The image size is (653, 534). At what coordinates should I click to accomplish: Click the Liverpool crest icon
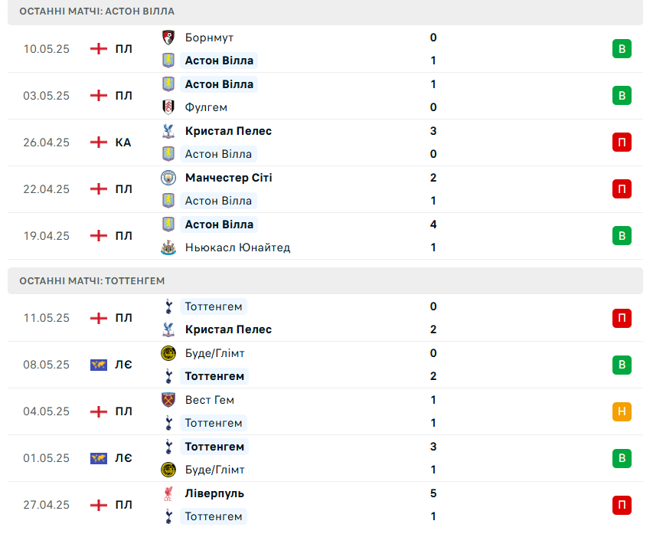[x=168, y=493]
